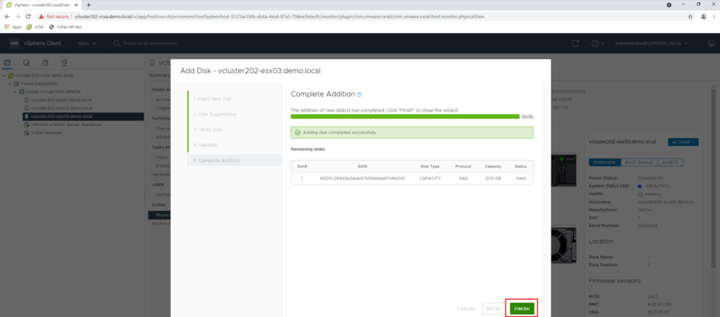Open the Administrator@VSPHERE.LOCAL user dropdown
The height and width of the screenshot is (317, 720).
click(651, 43)
